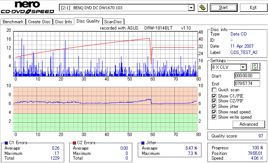Click the recorded with ASUS DRW-1814BLT text
The height and width of the screenshot is (163, 268).
[x=145, y=28]
